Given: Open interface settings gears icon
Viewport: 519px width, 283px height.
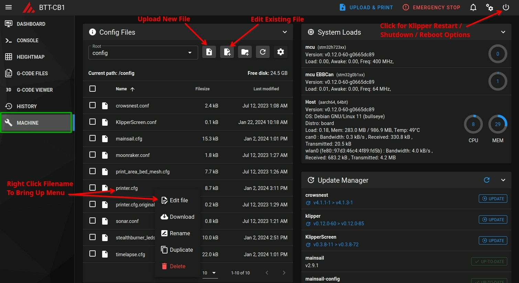Looking at the screenshot, I should pyautogui.click(x=489, y=7).
